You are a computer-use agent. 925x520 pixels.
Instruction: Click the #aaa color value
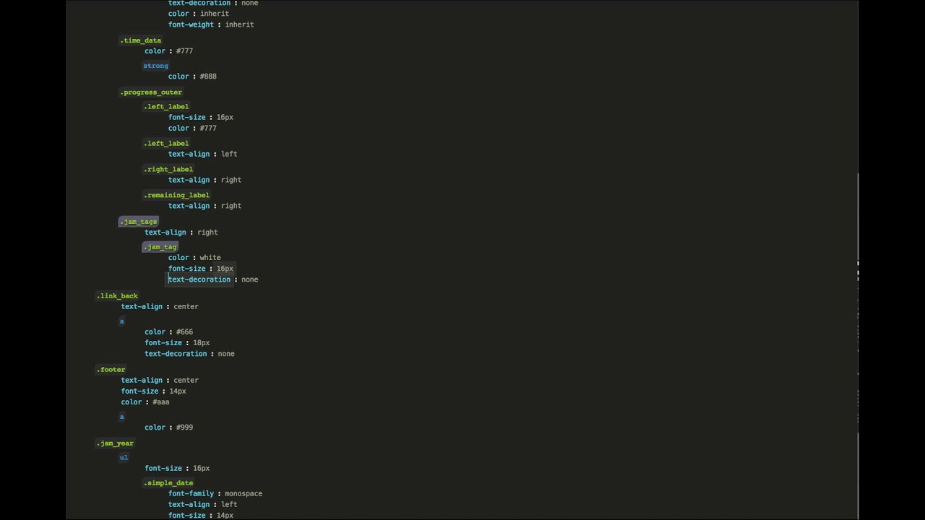(x=160, y=402)
